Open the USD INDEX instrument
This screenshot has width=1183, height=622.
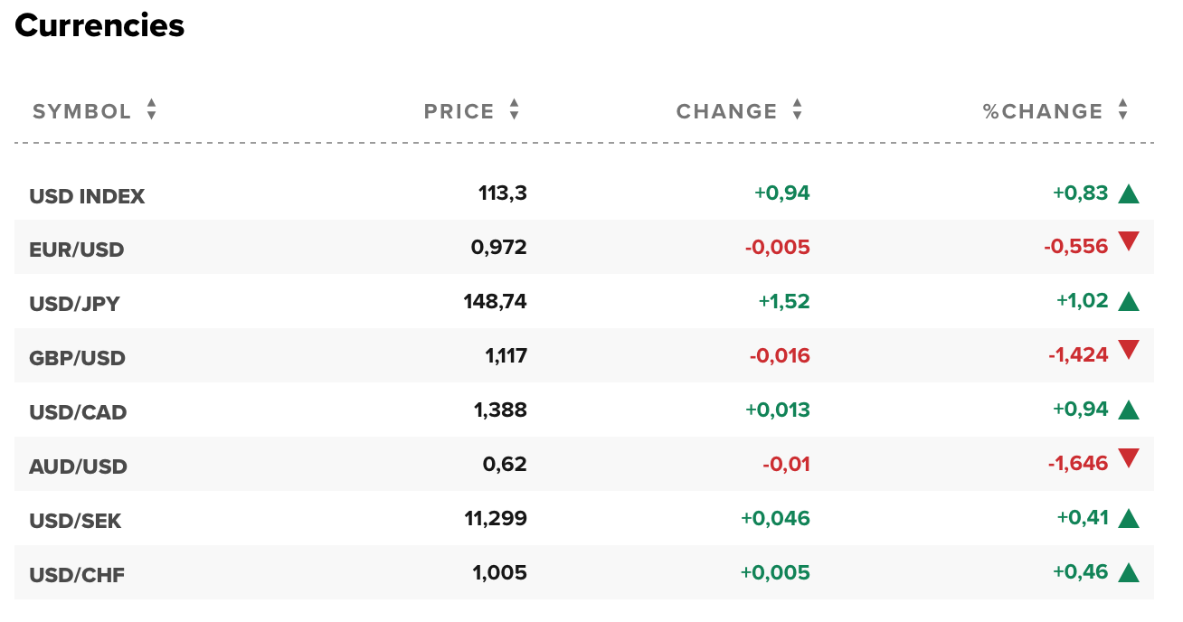[87, 195]
